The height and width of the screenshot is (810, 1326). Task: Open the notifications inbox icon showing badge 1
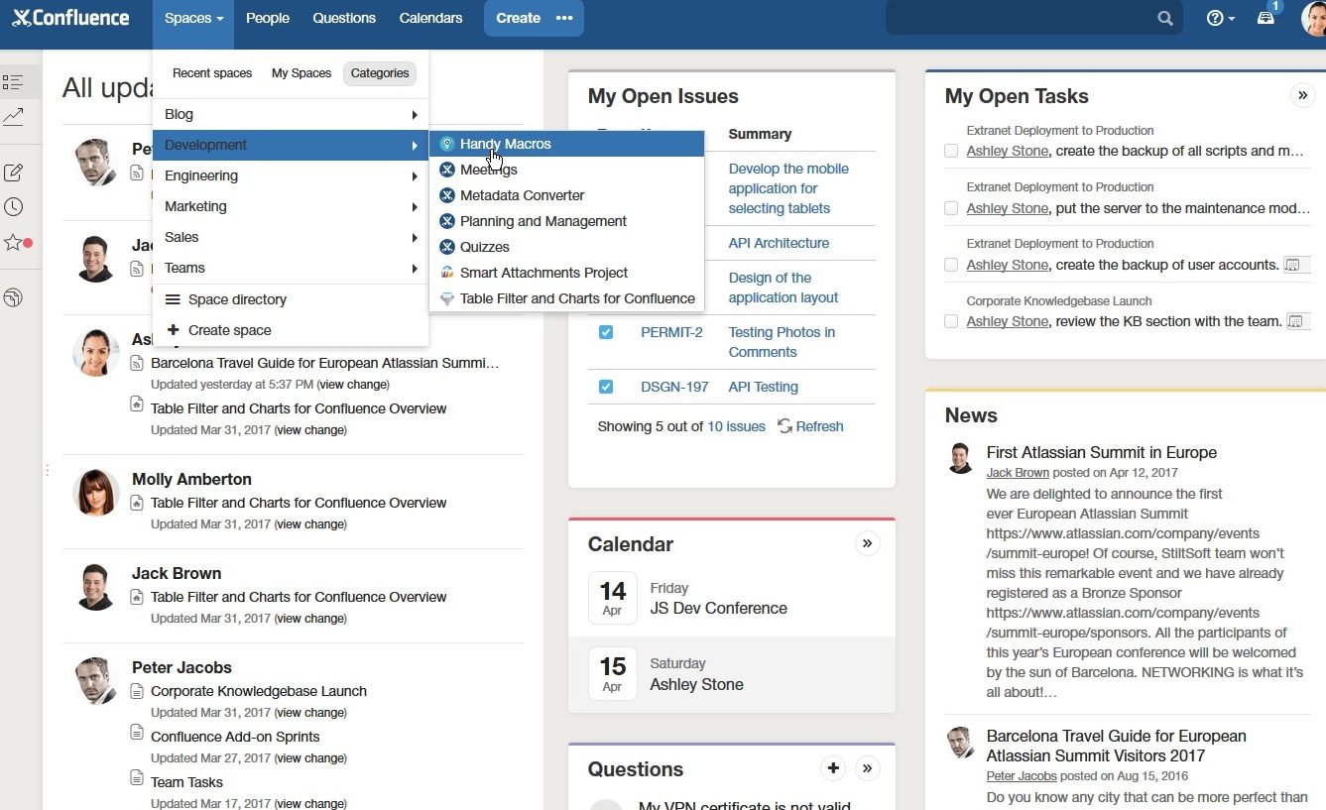point(1266,17)
